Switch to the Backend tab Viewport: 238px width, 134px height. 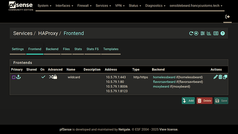pos(52,49)
